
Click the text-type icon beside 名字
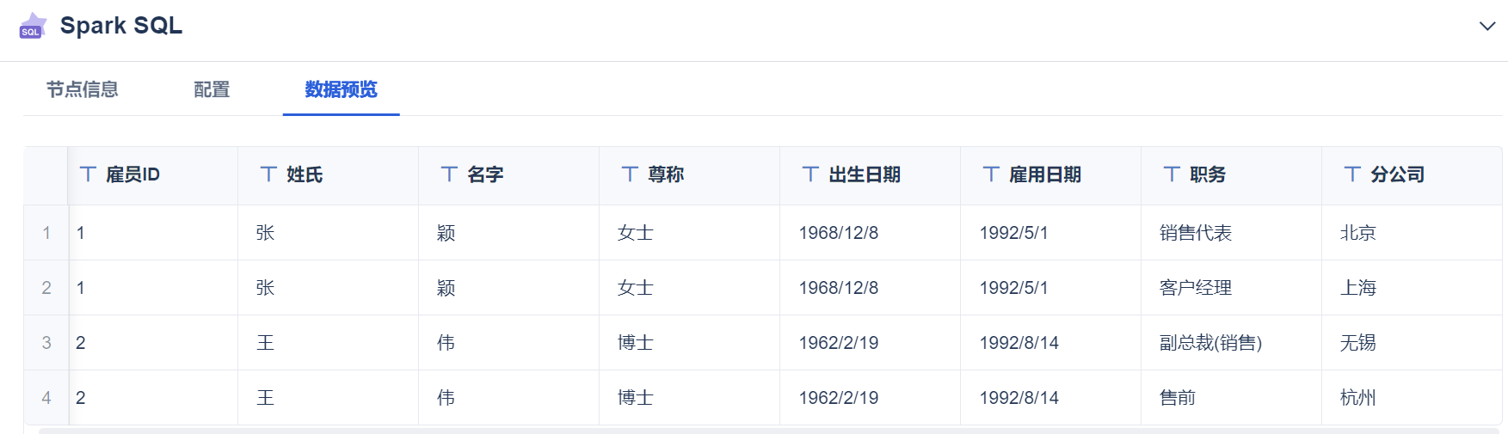(449, 174)
